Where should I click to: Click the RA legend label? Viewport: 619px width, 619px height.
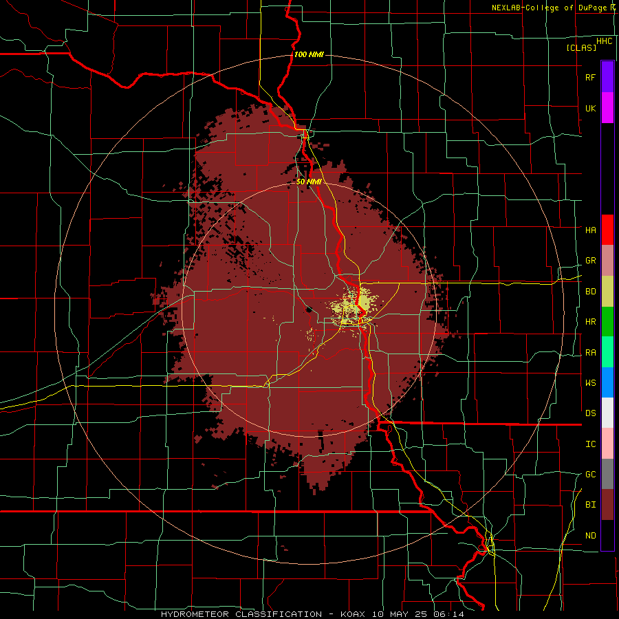pos(590,353)
